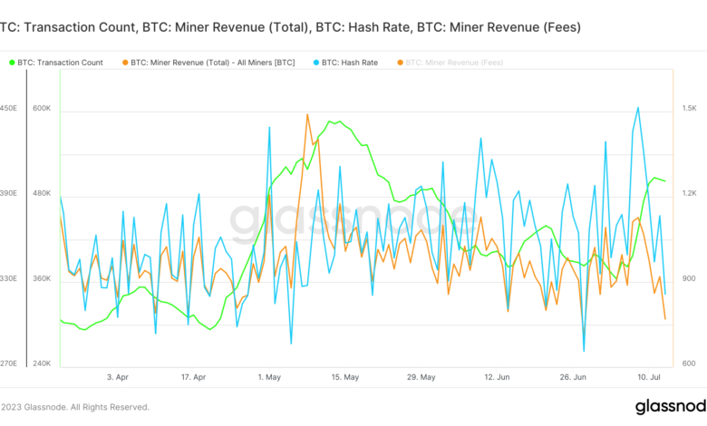Screen dimensions: 707x426
Task: Enable the greyed-out BTC: Miner Revenue (Fees) label
Action: click(x=454, y=63)
